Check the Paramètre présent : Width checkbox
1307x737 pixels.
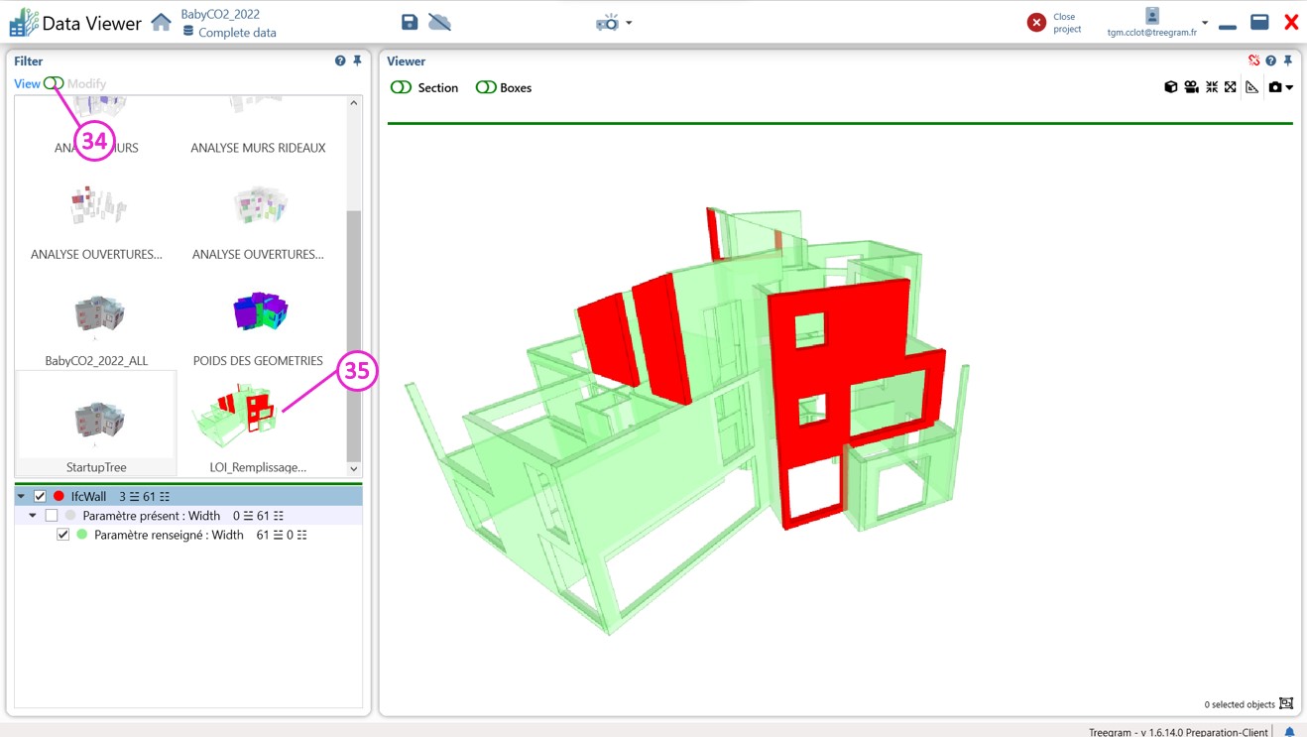(x=52, y=516)
